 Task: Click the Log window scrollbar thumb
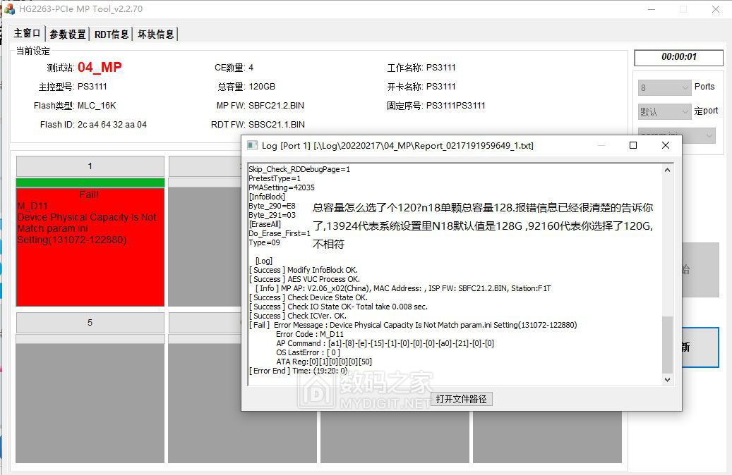pos(667,345)
